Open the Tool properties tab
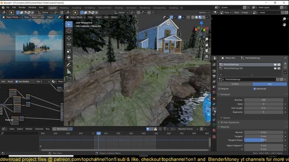289x162 pixels. [x=214, y=65]
